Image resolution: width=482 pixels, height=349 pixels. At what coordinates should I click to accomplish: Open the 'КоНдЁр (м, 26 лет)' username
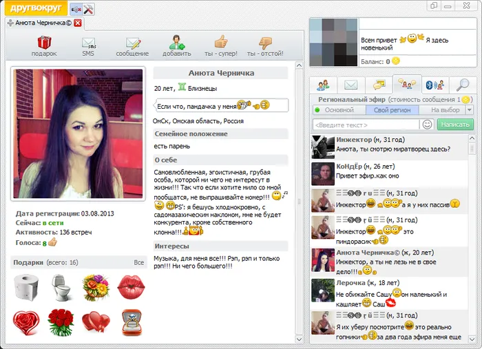[x=366, y=167]
